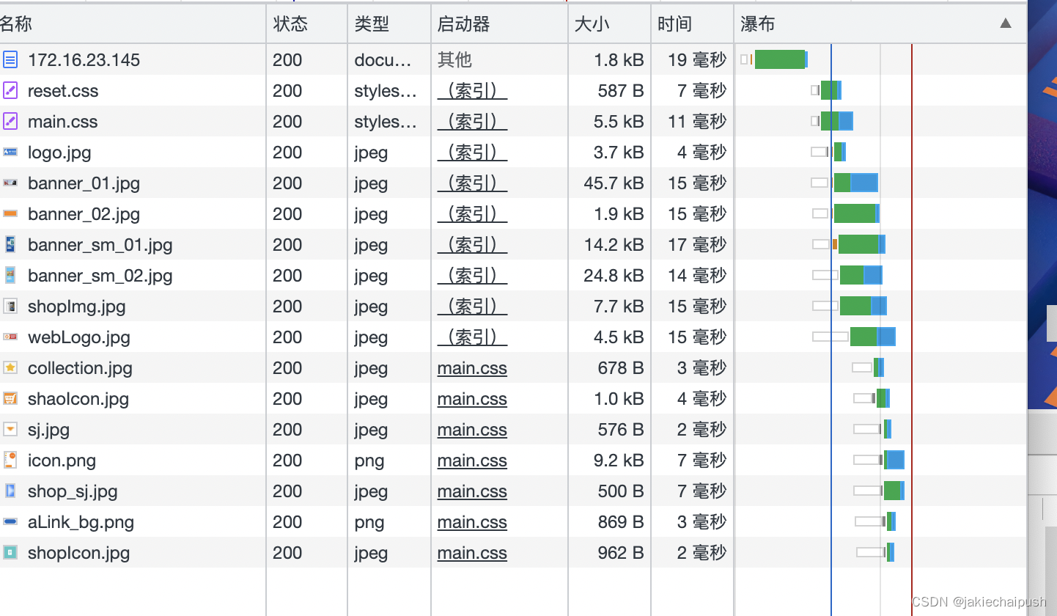Click the waterfall bar for banner_sm_01.jpg

coord(862,244)
